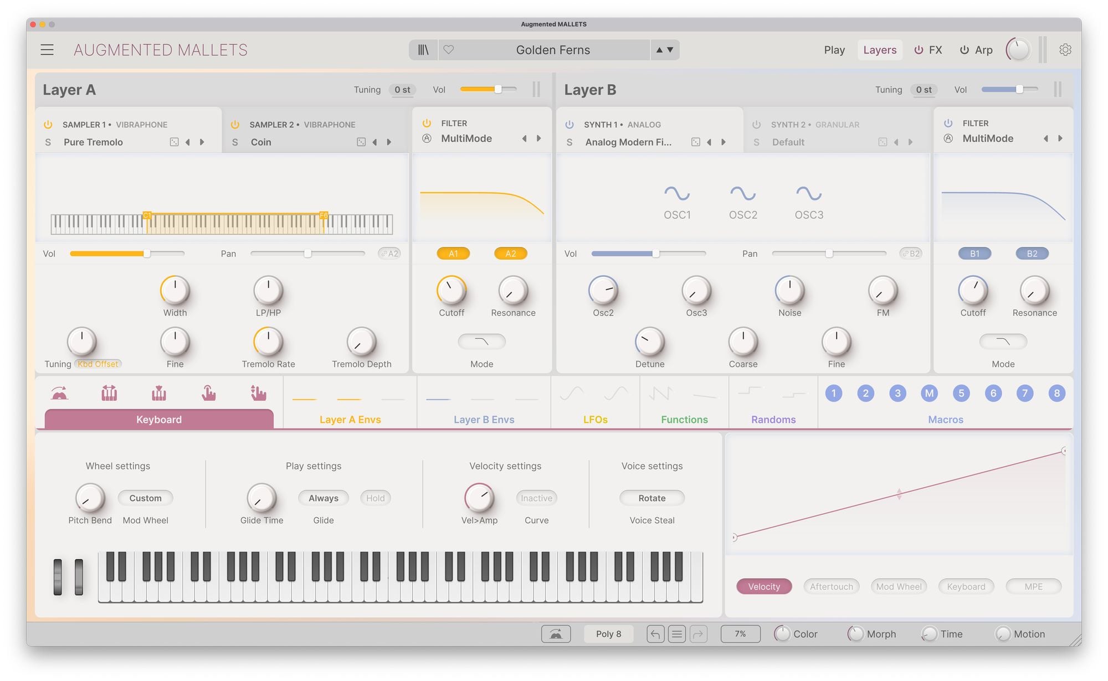Click the B2 filter routing button
The image size is (1108, 681).
click(x=1032, y=254)
